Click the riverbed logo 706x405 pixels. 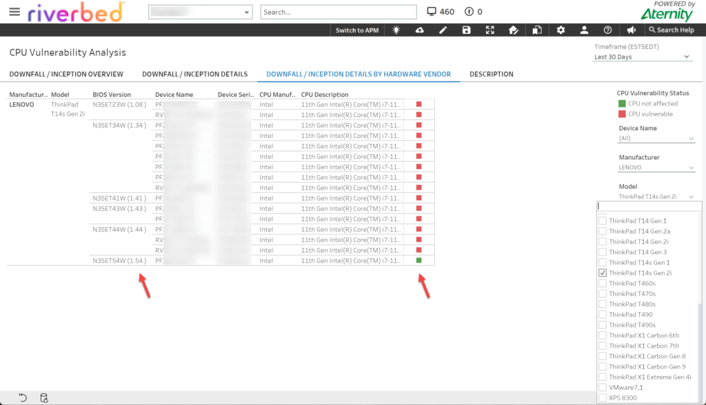tap(75, 12)
